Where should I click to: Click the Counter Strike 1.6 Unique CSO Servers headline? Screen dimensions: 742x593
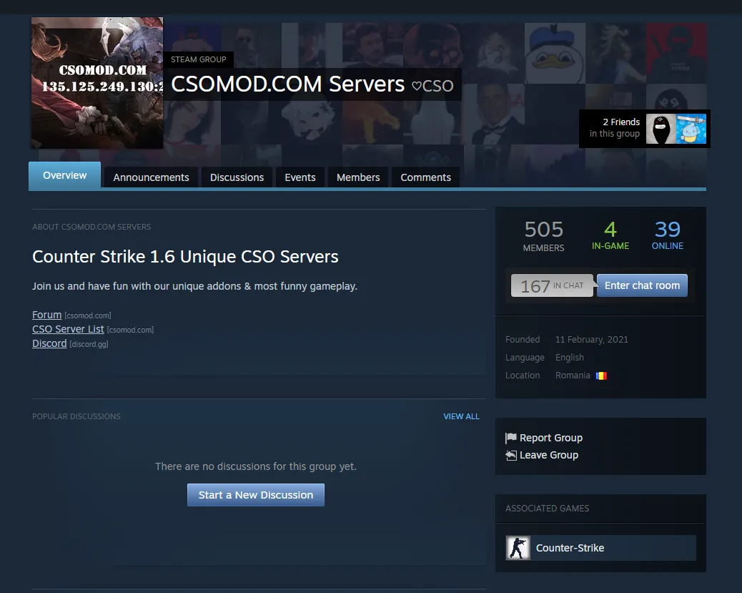pyautogui.click(x=185, y=257)
